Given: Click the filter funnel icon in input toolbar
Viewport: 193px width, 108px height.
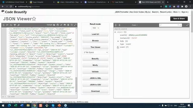Looking at the screenshot, I should 15,25.
